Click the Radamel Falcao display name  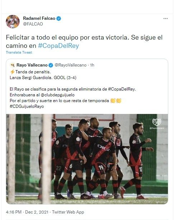click(x=39, y=18)
